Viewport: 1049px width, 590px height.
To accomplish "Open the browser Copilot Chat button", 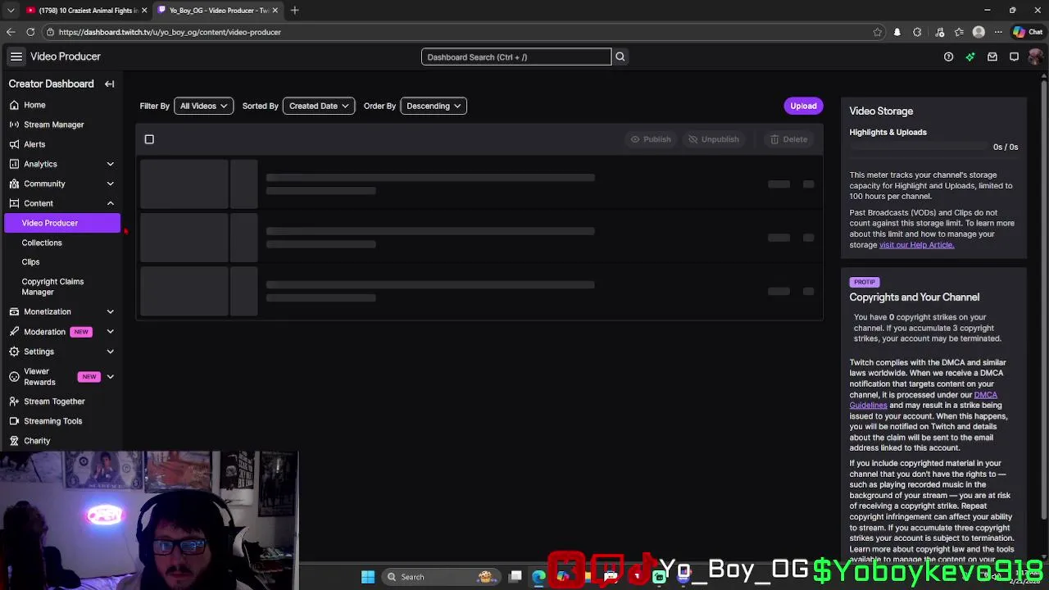I will [x=1028, y=32].
